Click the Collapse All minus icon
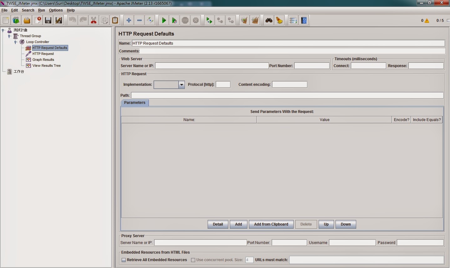Screen dimensions: 450x268 (x=139, y=21)
